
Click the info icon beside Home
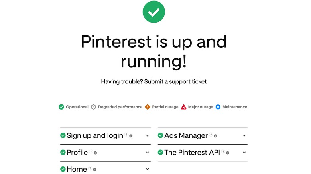[x=94, y=169]
